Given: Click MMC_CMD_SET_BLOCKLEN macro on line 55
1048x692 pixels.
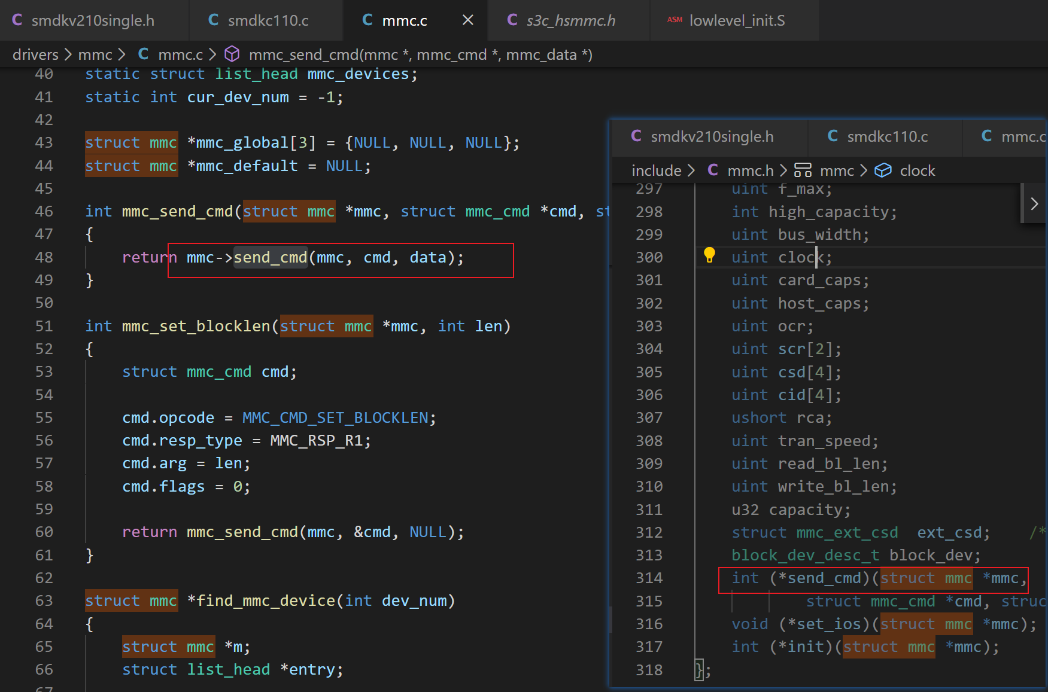Looking at the screenshot, I should [335, 417].
